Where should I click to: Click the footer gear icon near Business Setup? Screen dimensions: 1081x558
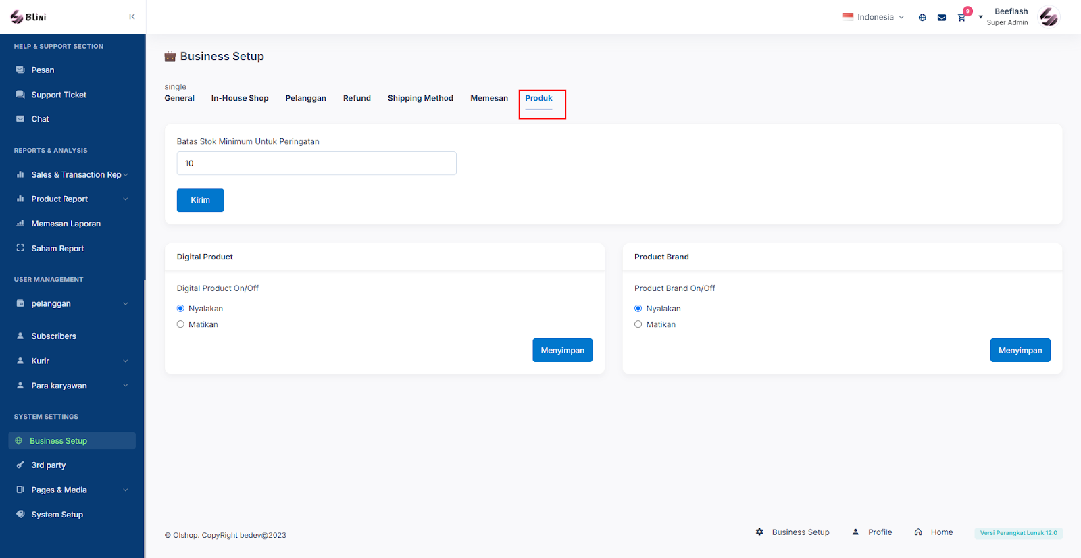click(759, 532)
